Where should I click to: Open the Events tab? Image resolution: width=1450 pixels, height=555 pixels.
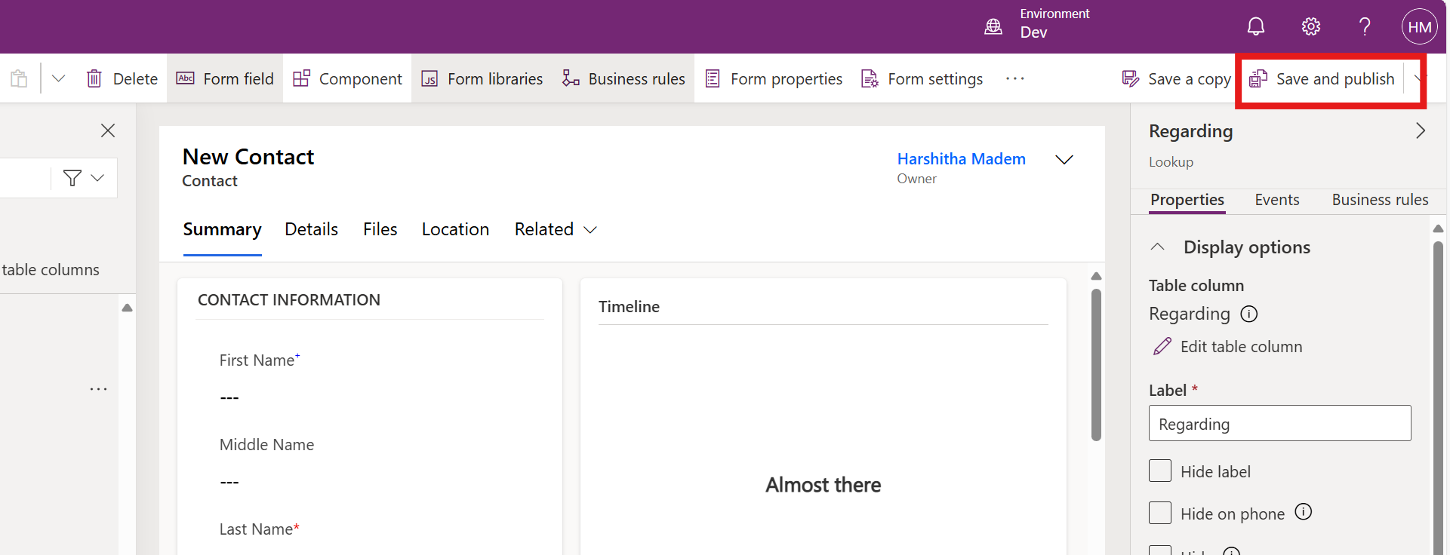pyautogui.click(x=1276, y=200)
